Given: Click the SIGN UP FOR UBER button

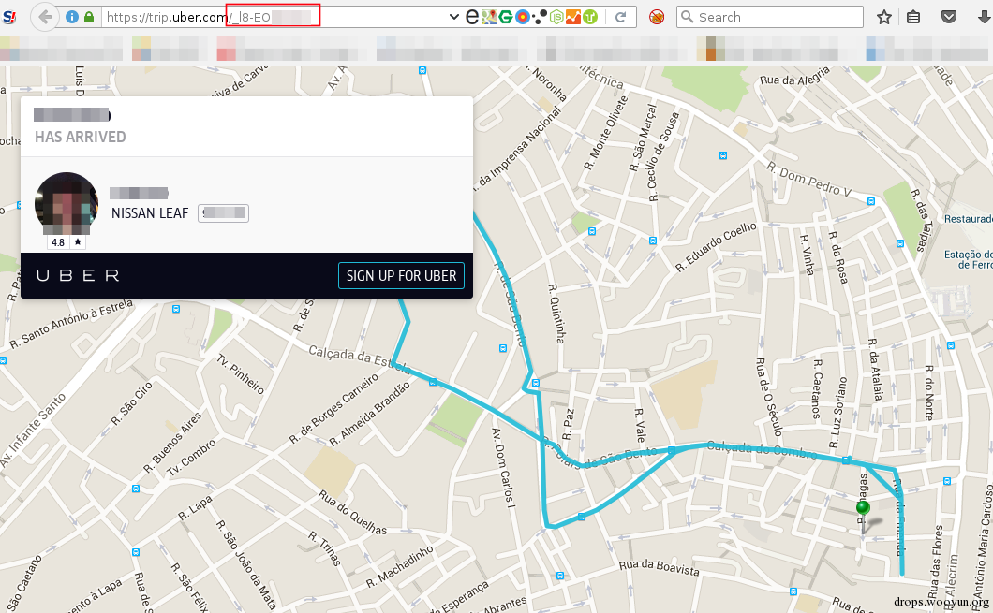Looking at the screenshot, I should 402,276.
